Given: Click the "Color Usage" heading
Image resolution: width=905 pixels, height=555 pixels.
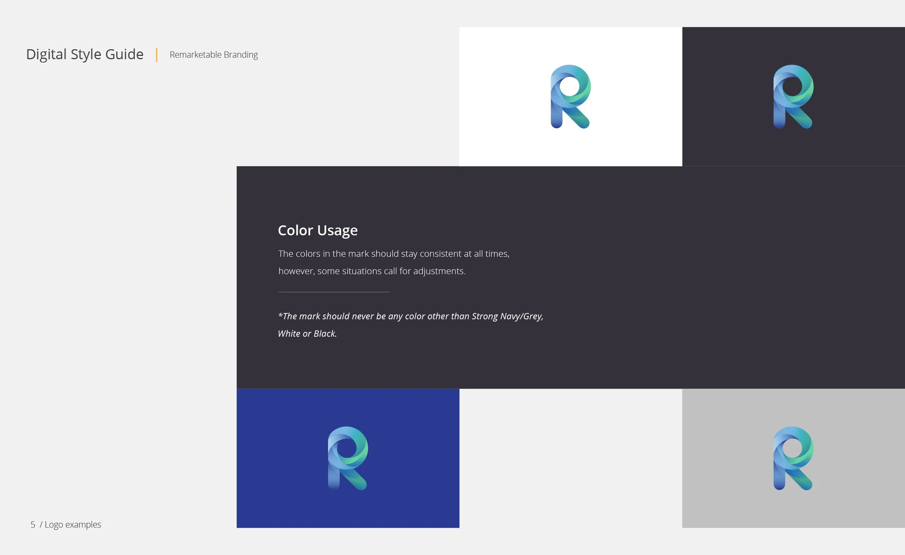Looking at the screenshot, I should point(318,231).
